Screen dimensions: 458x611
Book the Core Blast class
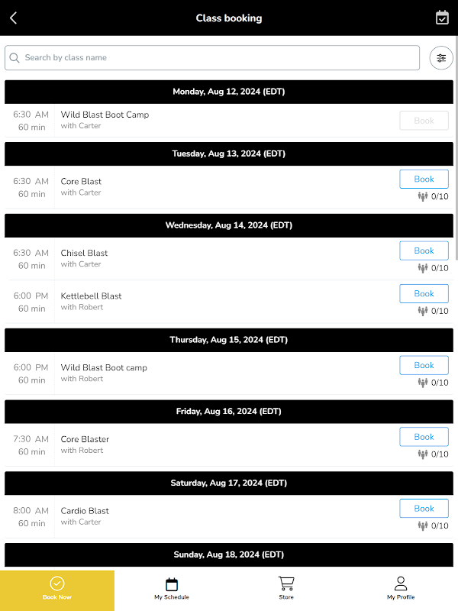click(424, 179)
